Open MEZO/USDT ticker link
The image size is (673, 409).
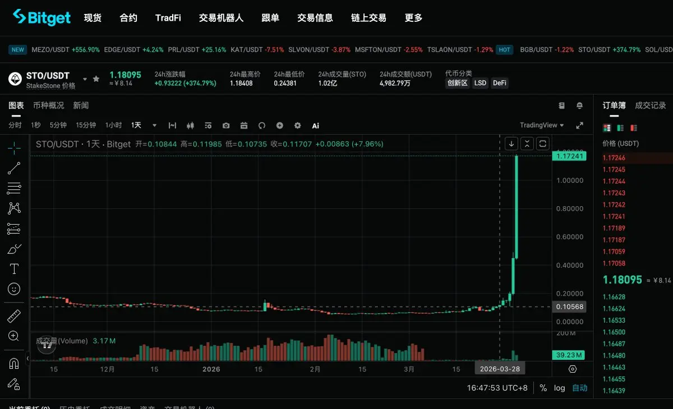(66, 50)
